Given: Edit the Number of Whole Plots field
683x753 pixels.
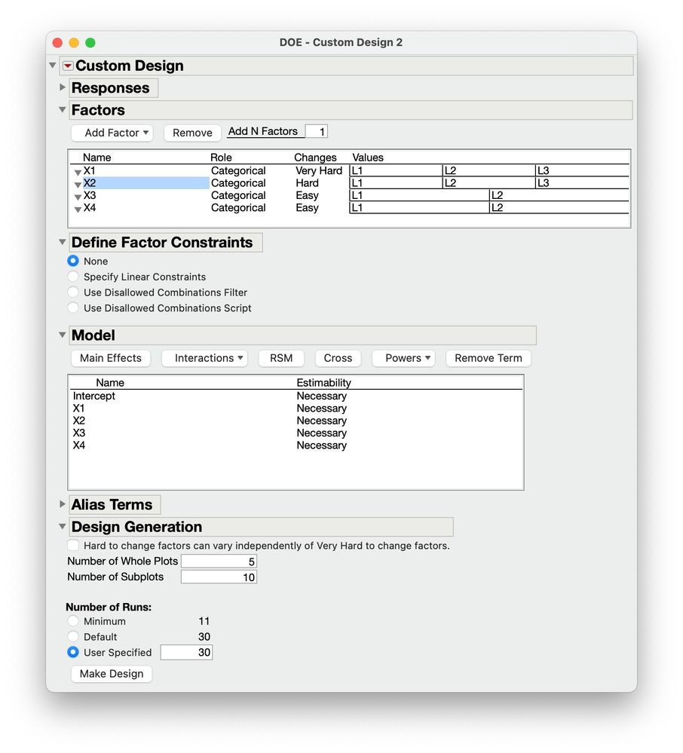Looking at the screenshot, I should [x=219, y=561].
